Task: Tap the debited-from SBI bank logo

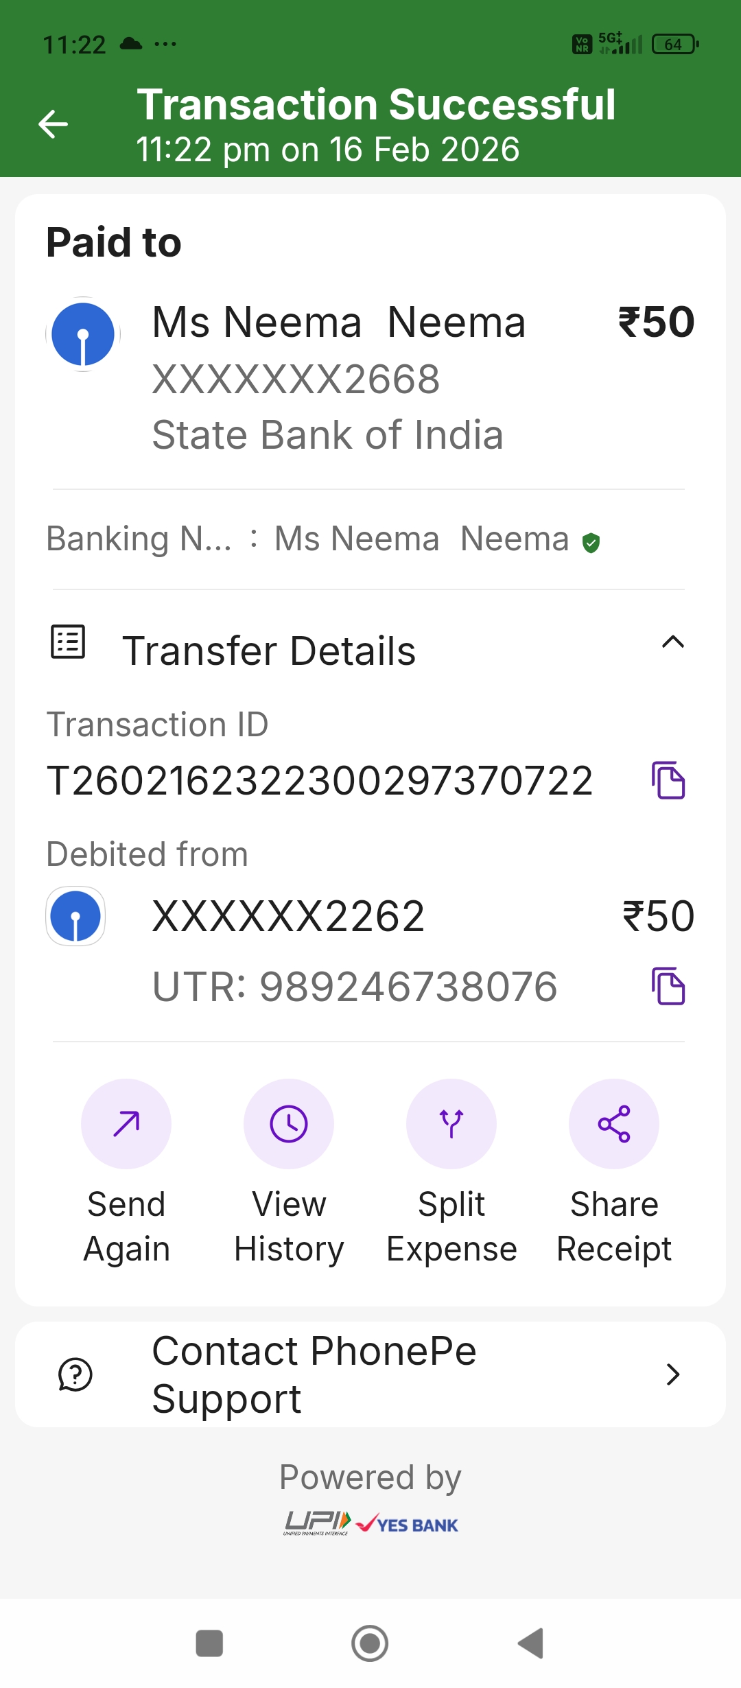Action: click(x=75, y=916)
